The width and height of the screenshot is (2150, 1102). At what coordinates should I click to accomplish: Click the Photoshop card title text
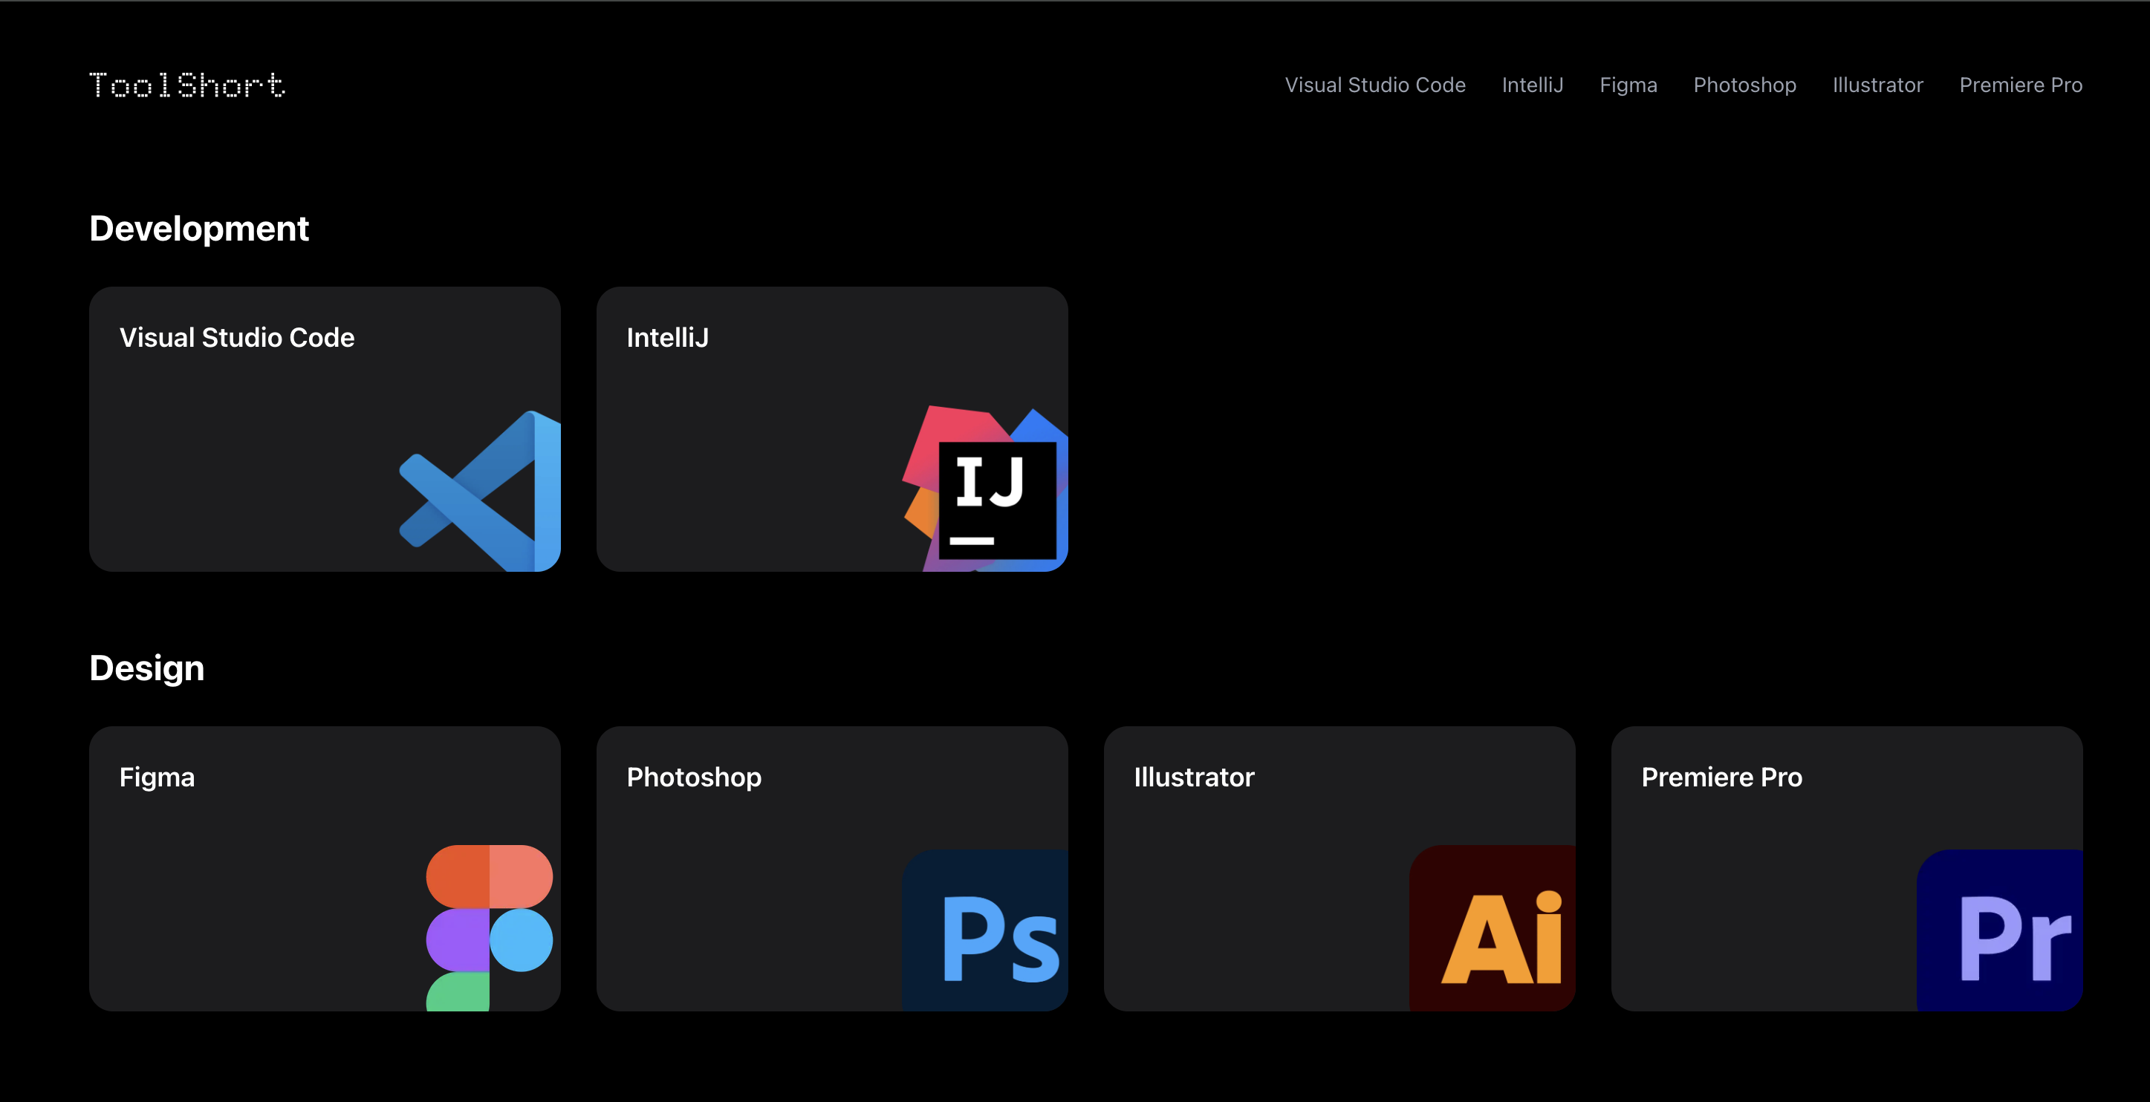pyautogui.click(x=694, y=777)
